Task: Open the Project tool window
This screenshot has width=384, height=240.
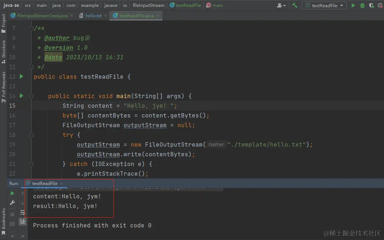Action: point(4,23)
